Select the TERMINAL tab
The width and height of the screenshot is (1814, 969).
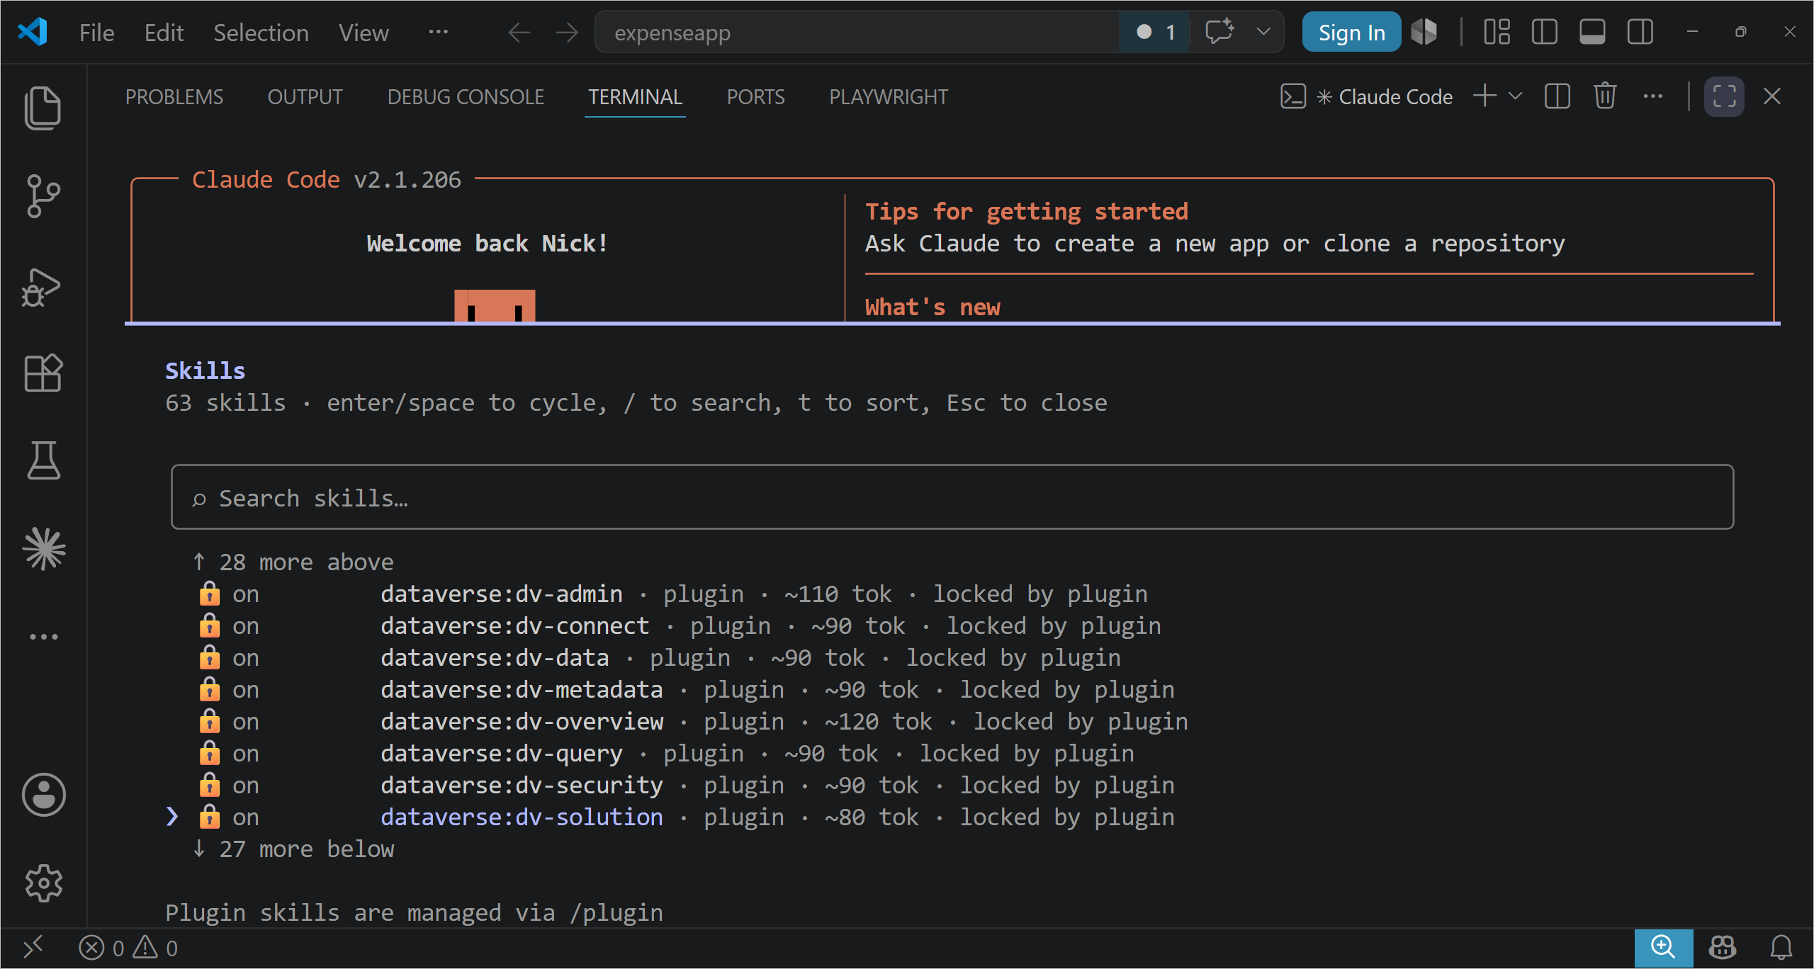click(x=635, y=96)
